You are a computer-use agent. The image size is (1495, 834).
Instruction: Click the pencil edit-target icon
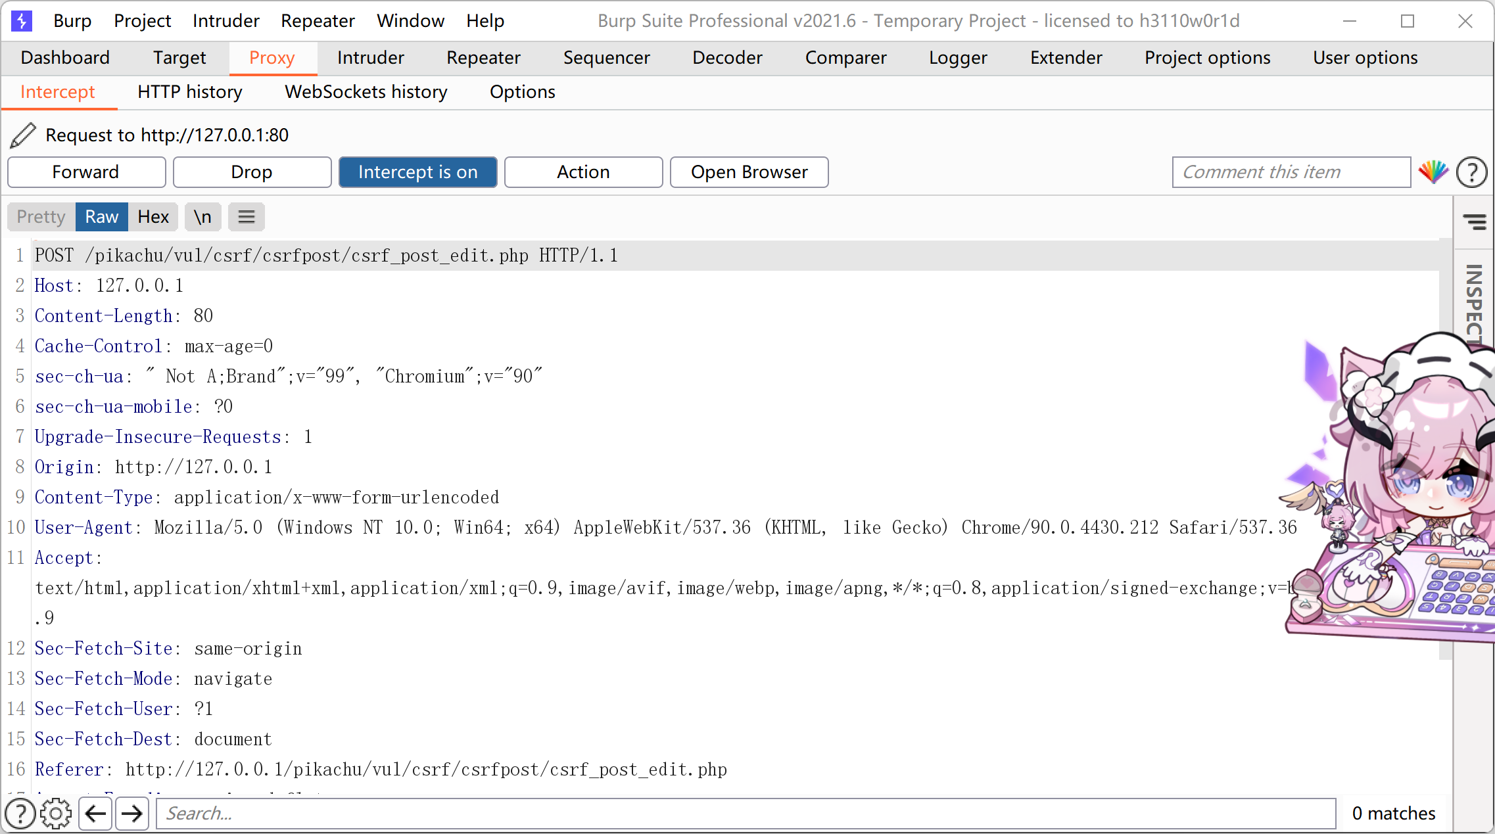[23, 135]
